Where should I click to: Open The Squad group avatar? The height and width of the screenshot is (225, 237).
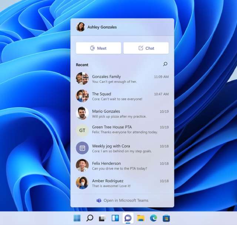click(82, 96)
